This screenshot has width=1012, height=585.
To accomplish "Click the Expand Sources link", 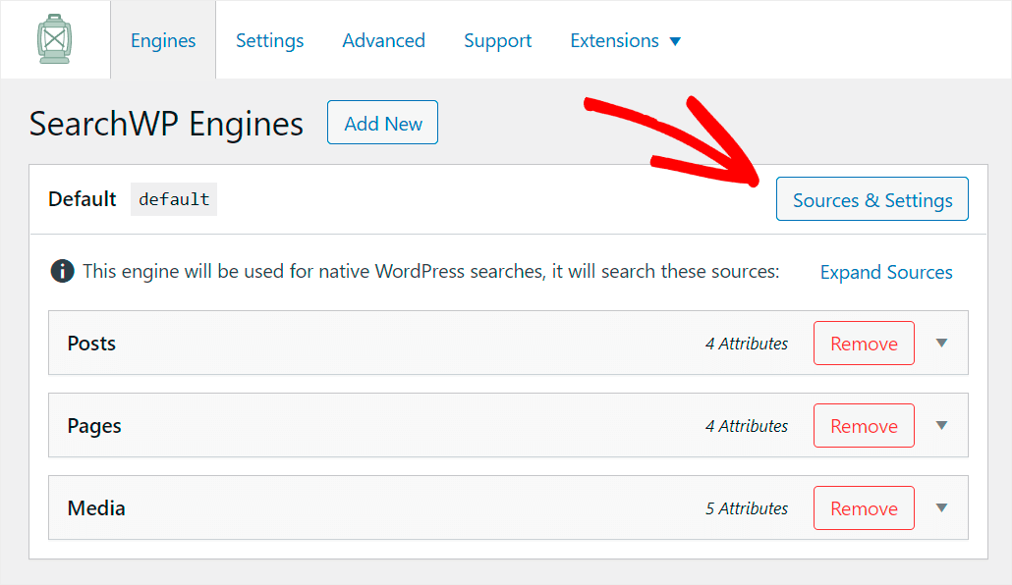I will (886, 272).
